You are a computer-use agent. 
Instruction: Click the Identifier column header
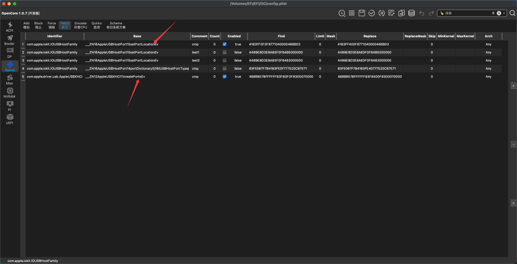pos(55,36)
